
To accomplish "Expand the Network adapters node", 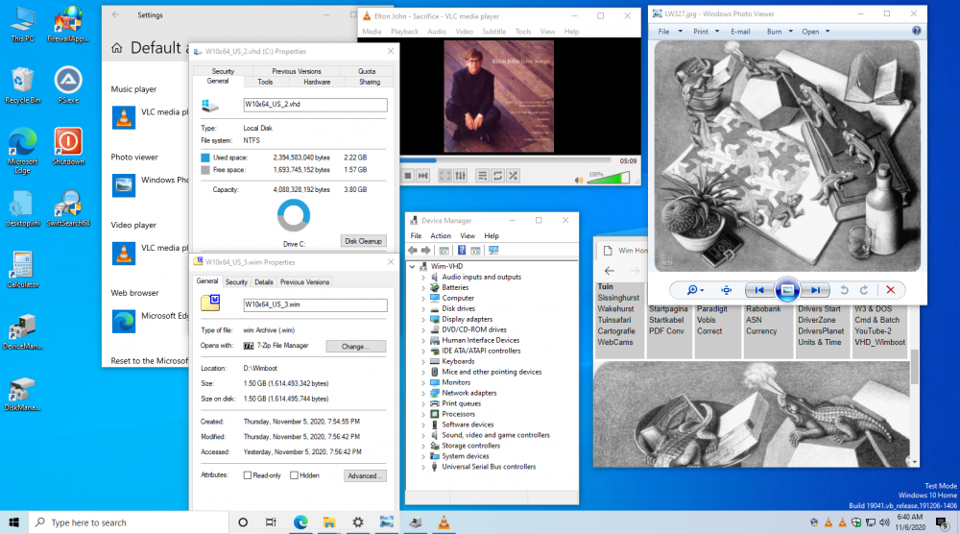I will click(x=423, y=393).
